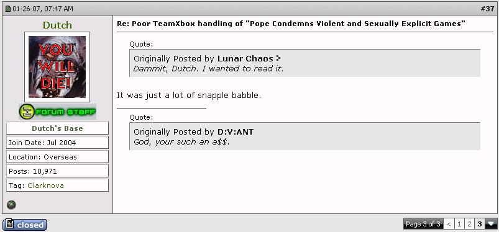This screenshot has width=499, height=232.
Task: Click the D:V:ANT name in the signature quote
Action: (x=236, y=132)
